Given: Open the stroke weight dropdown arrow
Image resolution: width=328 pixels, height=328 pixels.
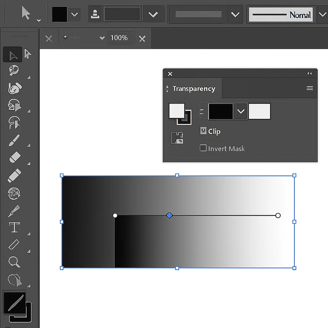Looking at the screenshot, I should click(153, 14).
